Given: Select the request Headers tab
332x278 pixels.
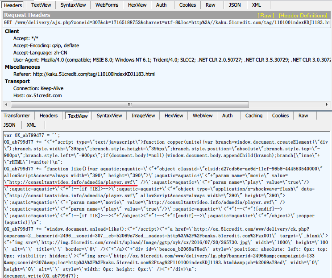Looking at the screenshot, I should [x=13, y=5].
